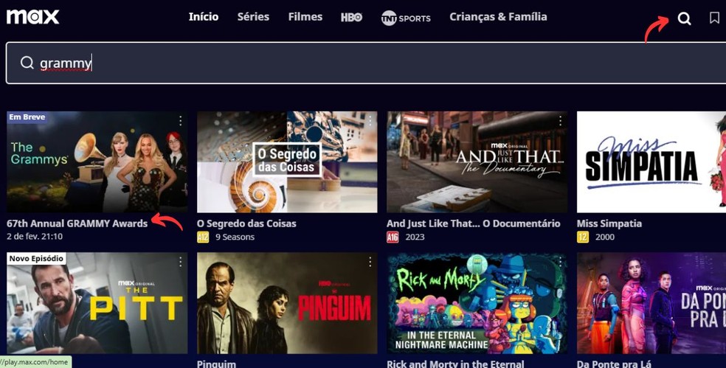This screenshot has width=726, height=368.
Task: Switch to the Filmes section
Action: [x=305, y=17]
